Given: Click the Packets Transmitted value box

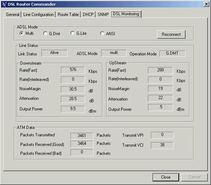Looking at the screenshot, I should 82,136.
